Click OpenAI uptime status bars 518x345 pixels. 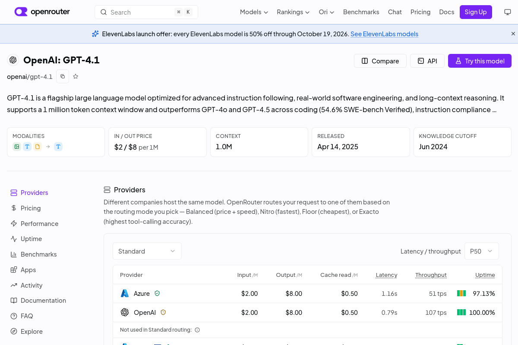tap(461, 312)
